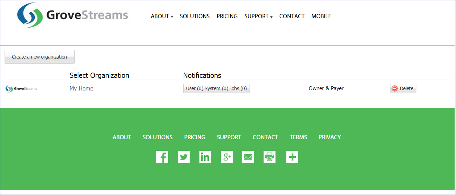The height and width of the screenshot is (195, 456).
Task: Open more sharing options plus icon
Action: 292,157
